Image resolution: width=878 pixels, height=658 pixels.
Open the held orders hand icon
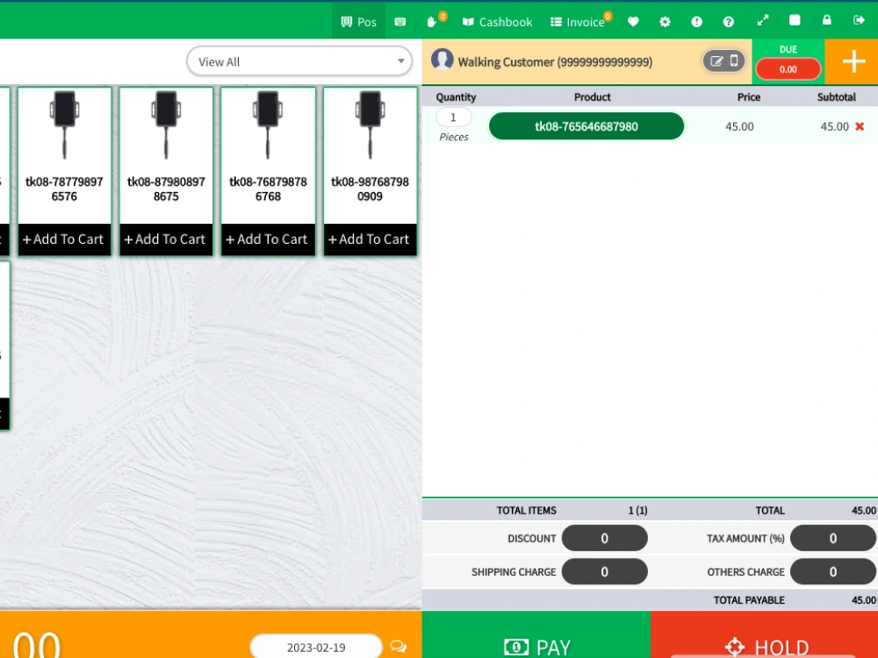[x=432, y=22]
